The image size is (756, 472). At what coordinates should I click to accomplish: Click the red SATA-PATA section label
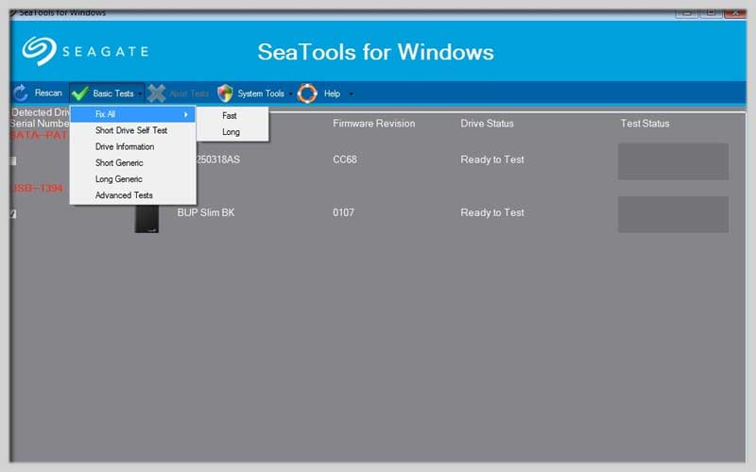(x=40, y=135)
